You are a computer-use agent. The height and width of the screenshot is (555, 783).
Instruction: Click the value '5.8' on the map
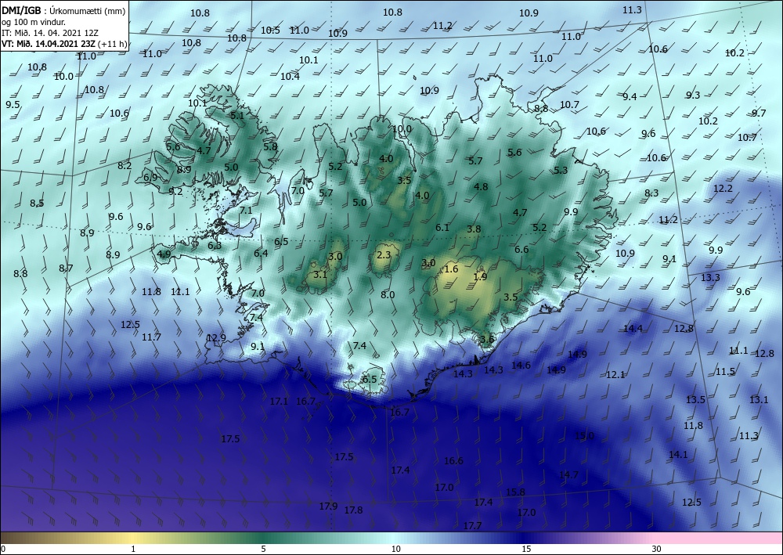pos(270,146)
